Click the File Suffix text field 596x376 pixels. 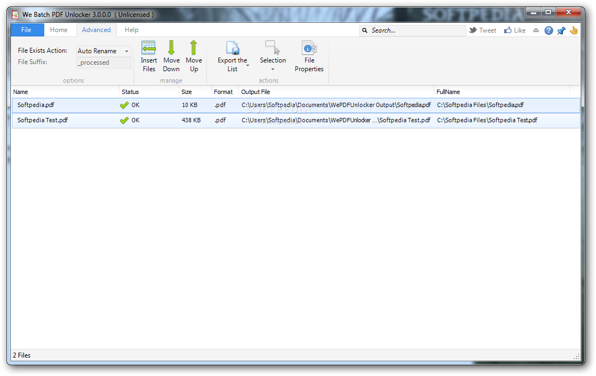click(x=104, y=62)
